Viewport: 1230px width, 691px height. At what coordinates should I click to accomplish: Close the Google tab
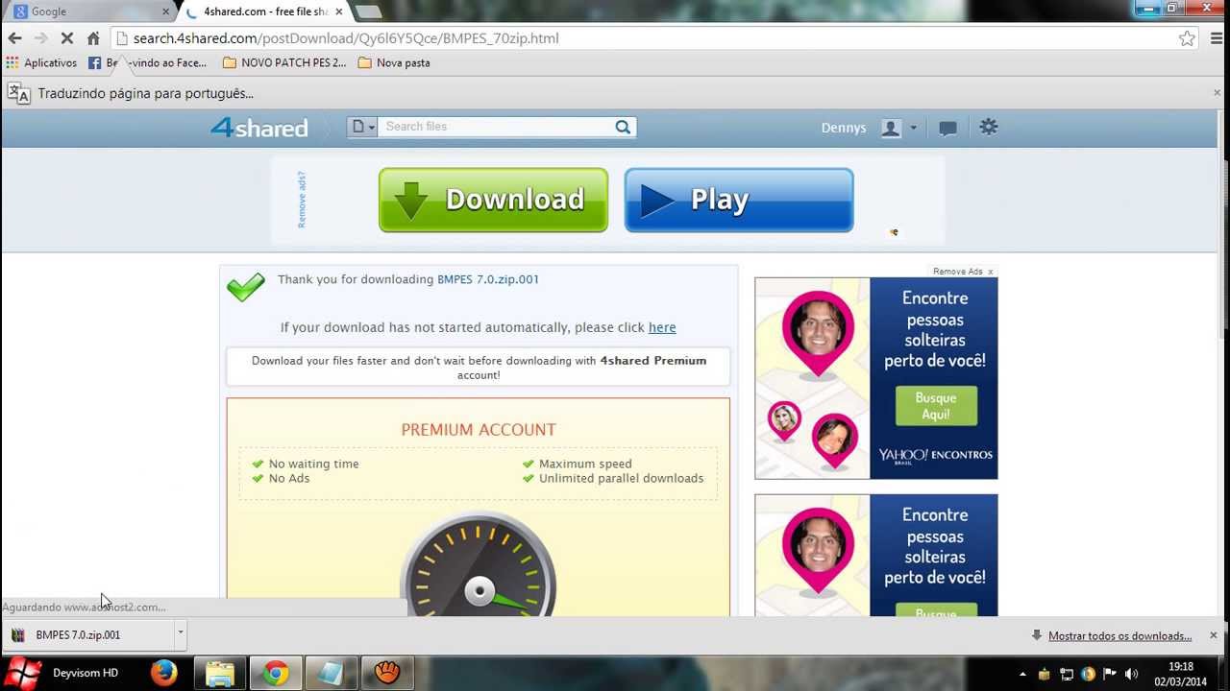coord(165,12)
